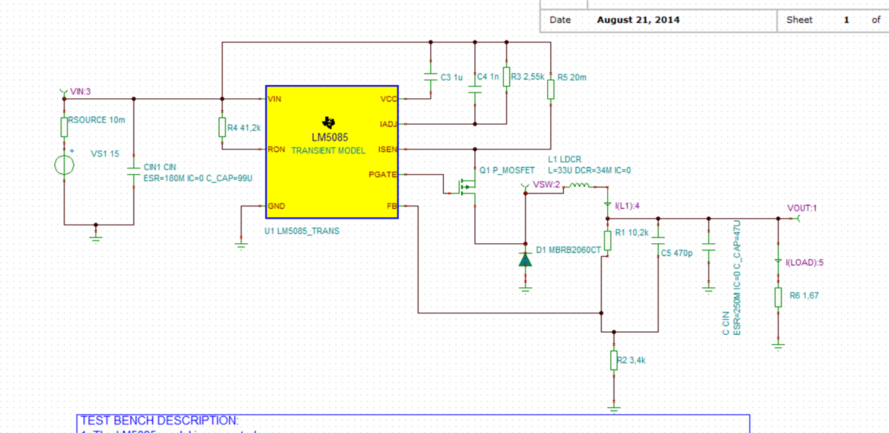889x433 pixels.
Task: Click the 'R1 10,2k' label
Action: coord(632,233)
